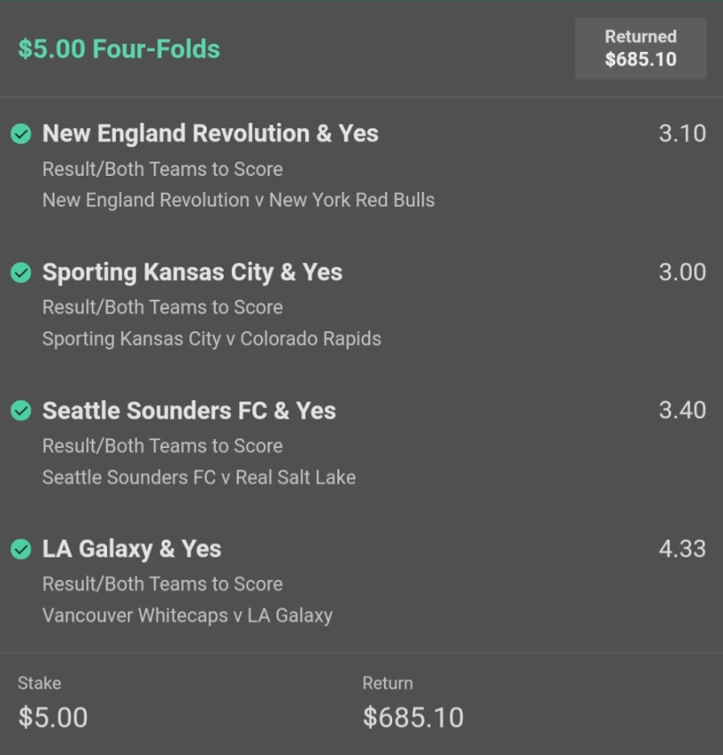Select the New England Revolution & Yes selection
The height and width of the screenshot is (755, 723).
pos(210,133)
